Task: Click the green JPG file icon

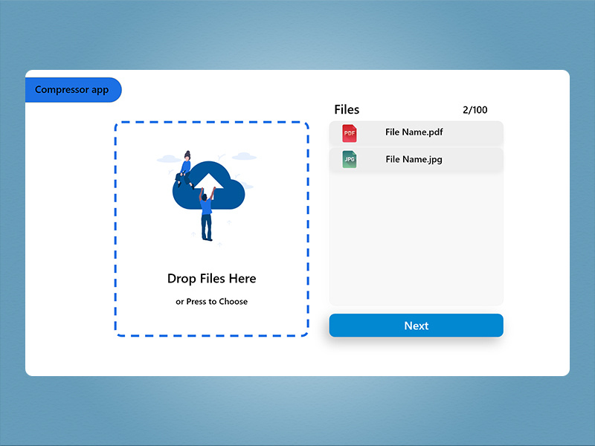Action: tap(349, 160)
